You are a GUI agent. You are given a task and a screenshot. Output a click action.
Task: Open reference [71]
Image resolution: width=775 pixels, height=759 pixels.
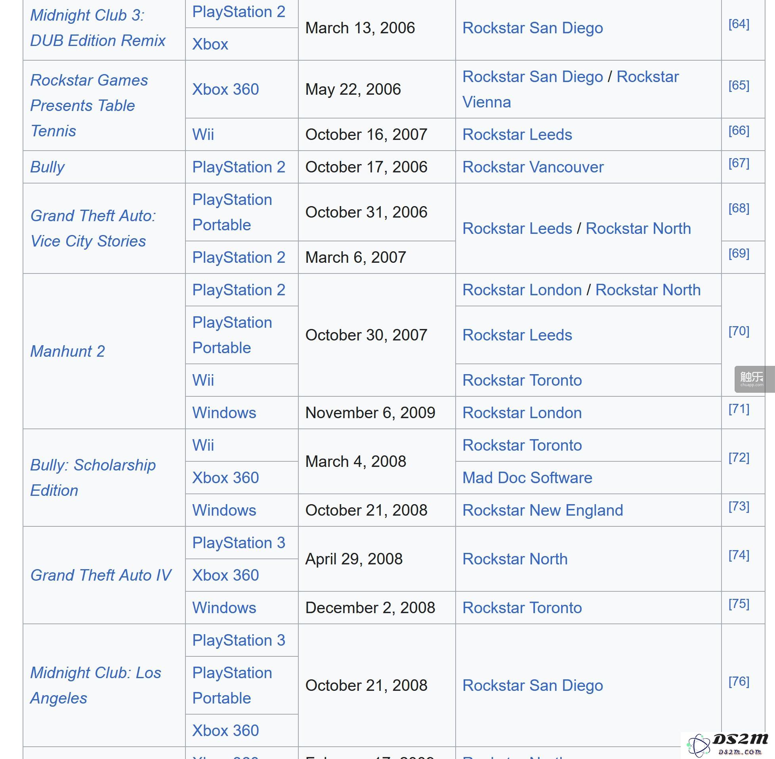(x=739, y=409)
